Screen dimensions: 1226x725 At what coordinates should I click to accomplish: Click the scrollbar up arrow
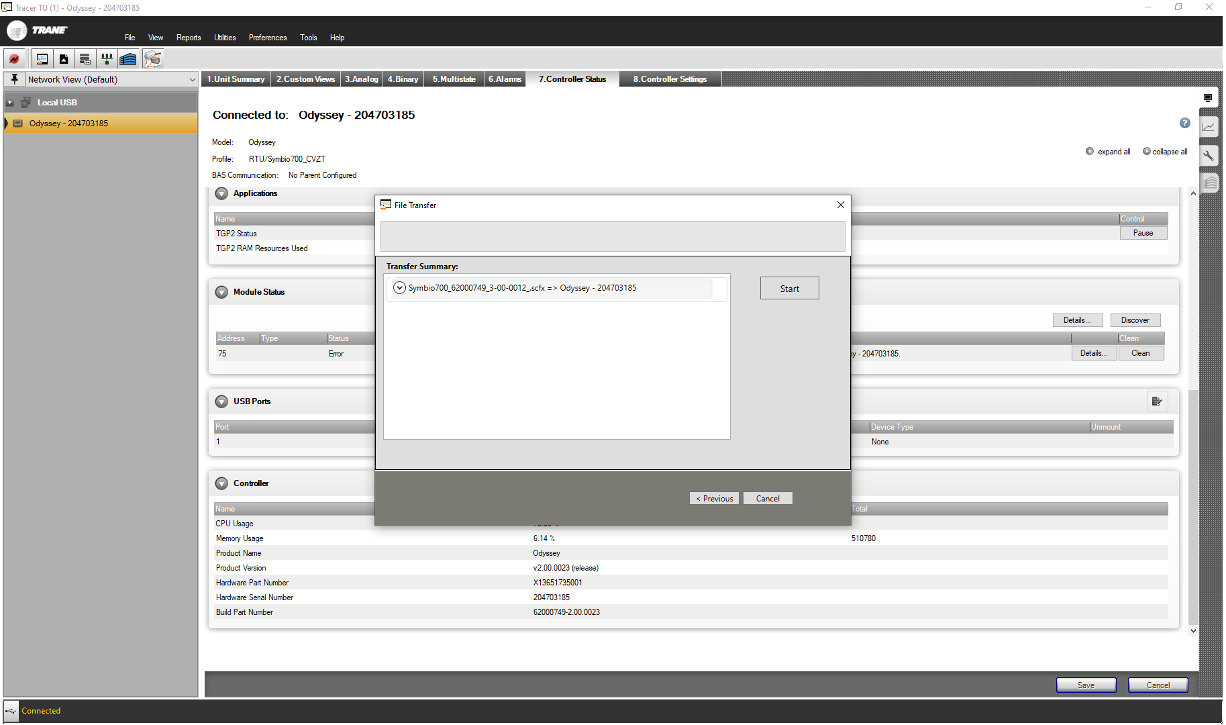pyautogui.click(x=1193, y=193)
